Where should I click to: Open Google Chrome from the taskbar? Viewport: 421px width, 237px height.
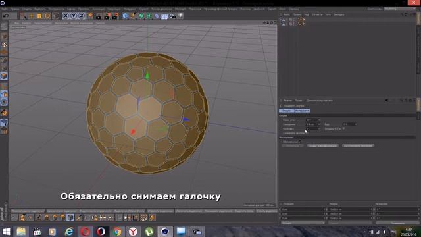click(x=117, y=232)
